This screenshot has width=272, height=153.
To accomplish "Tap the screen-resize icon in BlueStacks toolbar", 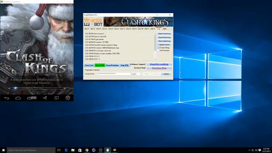I will 57,98.
